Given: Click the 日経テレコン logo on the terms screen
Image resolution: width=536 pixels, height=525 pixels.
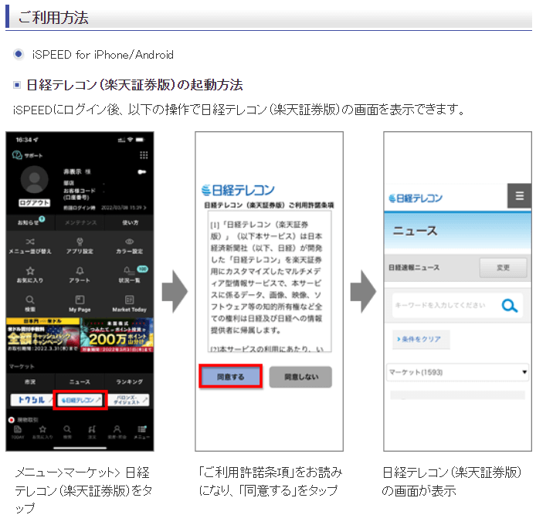Looking at the screenshot, I should point(238,191).
